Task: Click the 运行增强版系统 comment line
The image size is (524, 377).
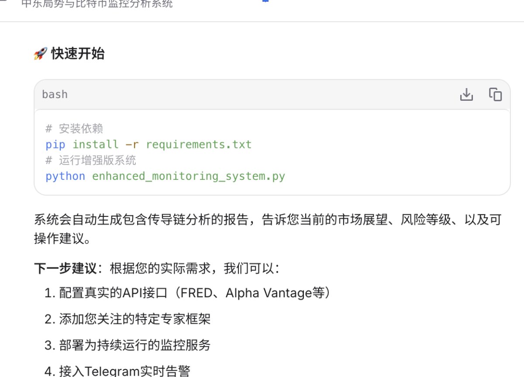Action: [x=91, y=160]
